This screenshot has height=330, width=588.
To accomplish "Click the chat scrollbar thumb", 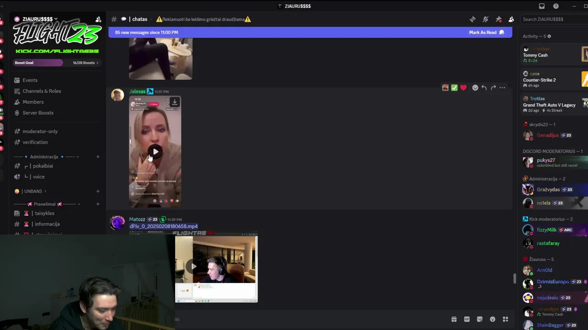I will [x=514, y=278].
